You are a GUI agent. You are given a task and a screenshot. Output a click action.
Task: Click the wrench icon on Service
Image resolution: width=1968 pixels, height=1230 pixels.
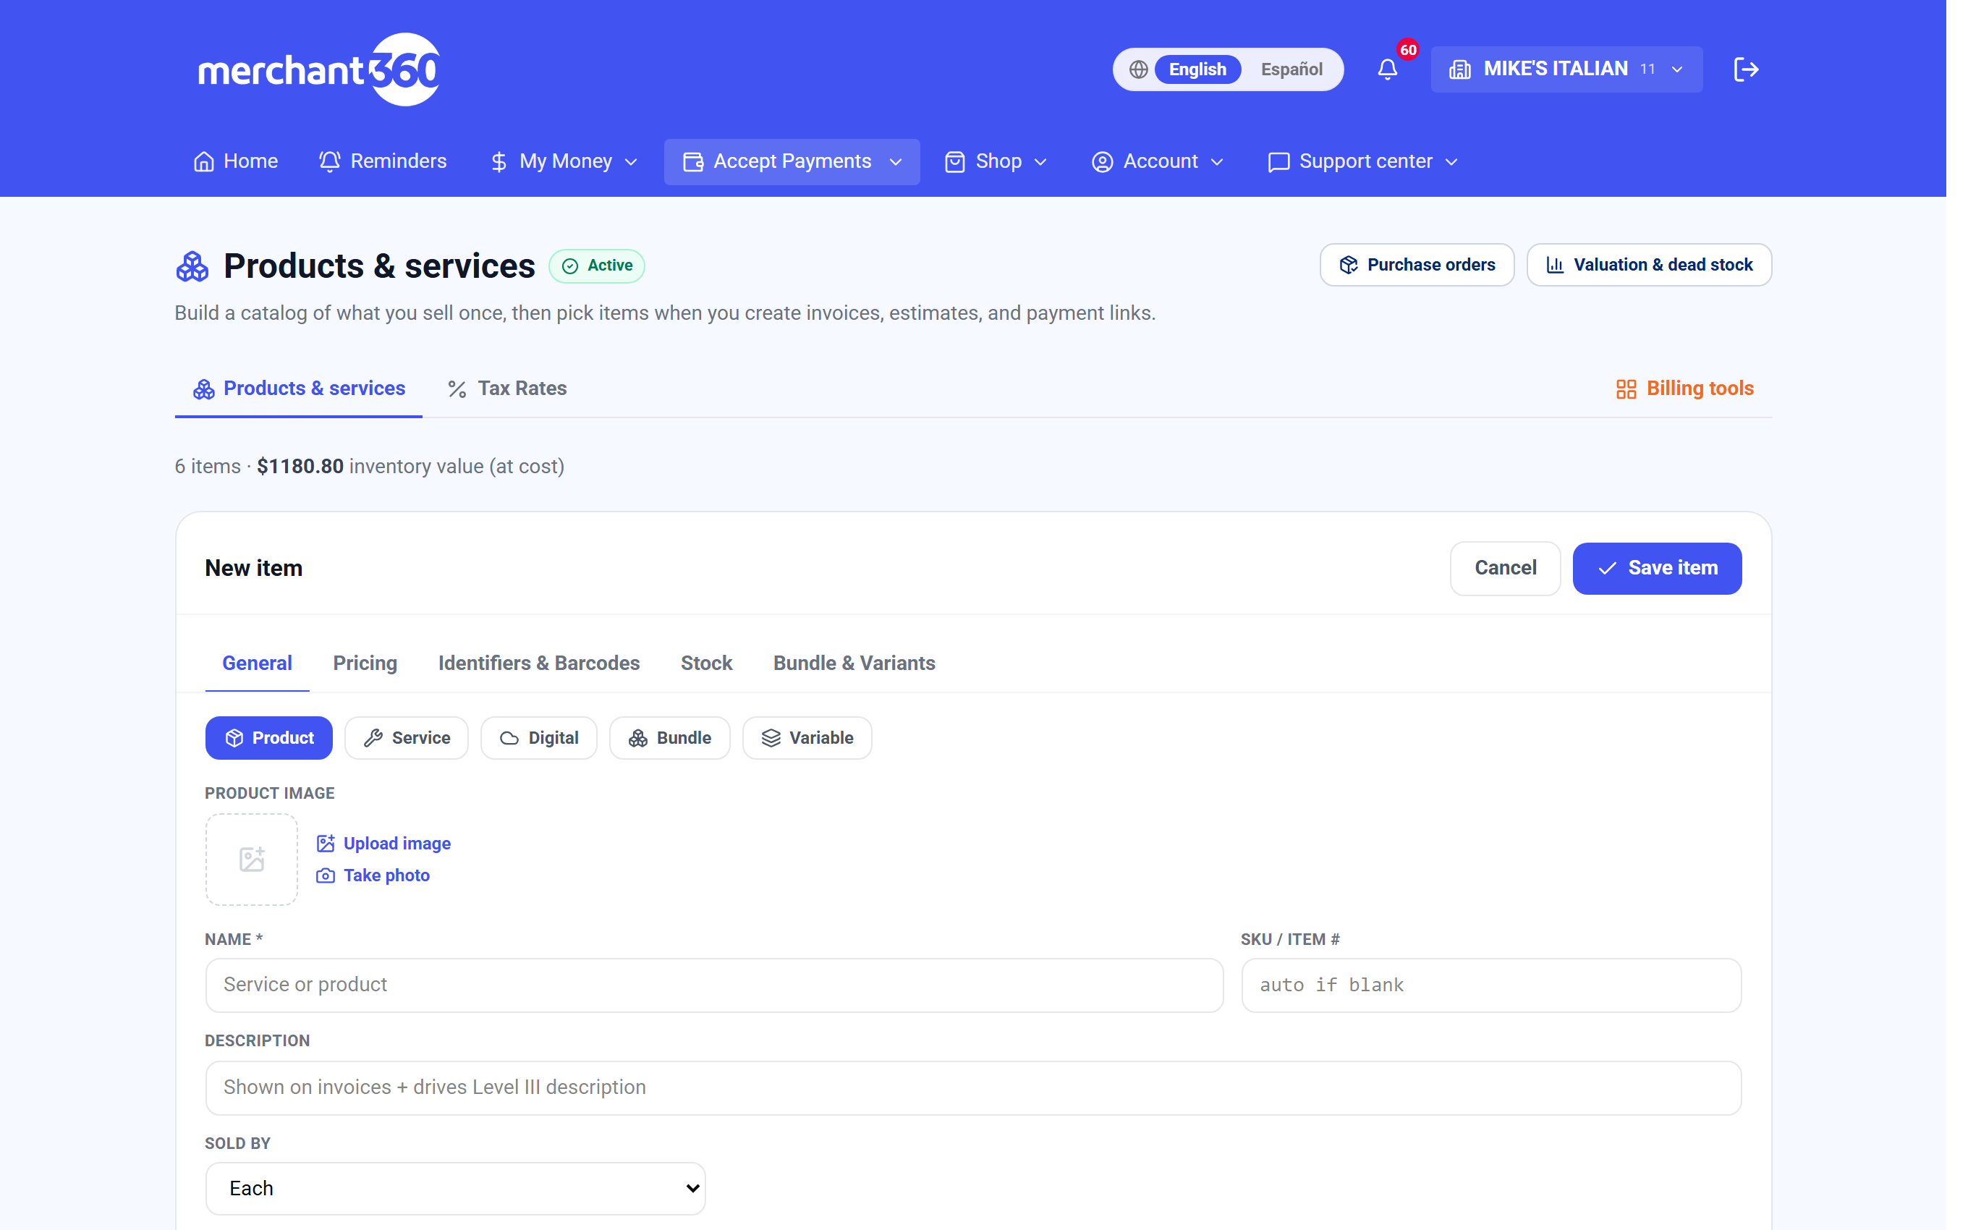click(373, 738)
